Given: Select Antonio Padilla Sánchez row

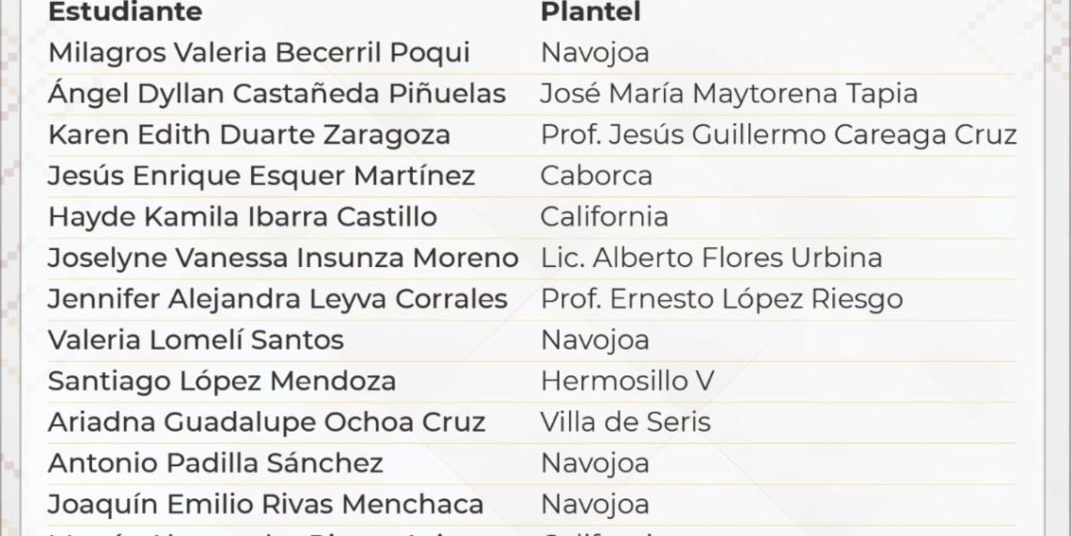Looking at the screenshot, I should tap(215, 463).
